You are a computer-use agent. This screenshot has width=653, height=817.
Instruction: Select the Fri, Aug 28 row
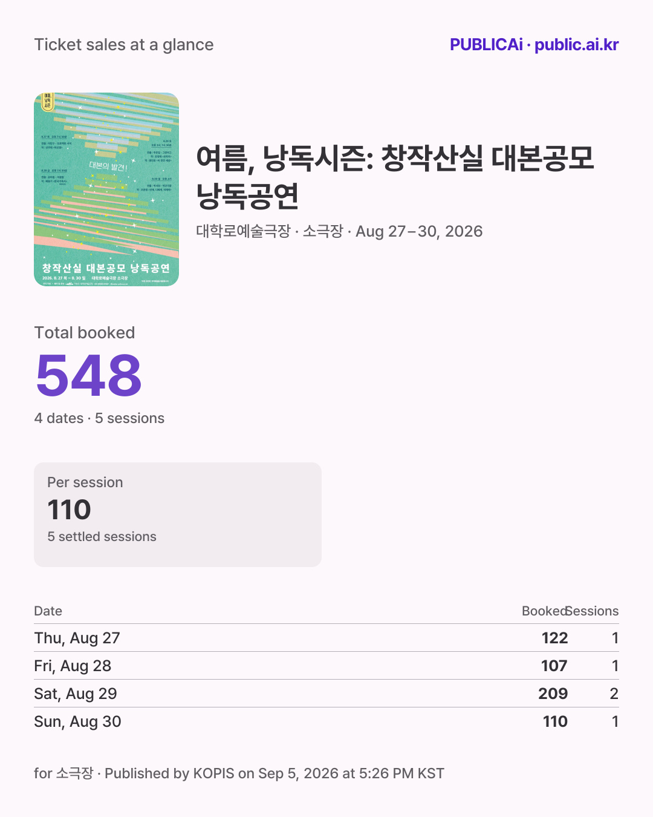click(326, 666)
